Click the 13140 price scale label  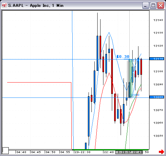pos(158,20)
